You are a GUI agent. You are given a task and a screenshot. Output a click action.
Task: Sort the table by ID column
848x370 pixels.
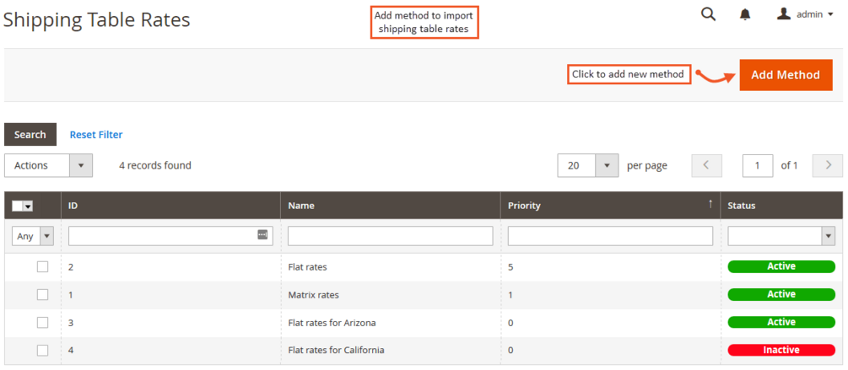pos(73,206)
